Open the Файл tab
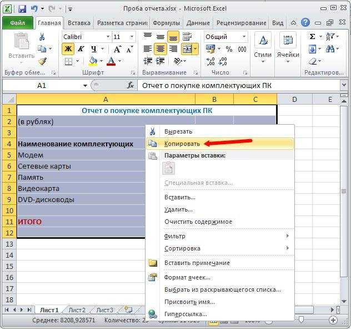The width and height of the screenshot is (351, 329). [x=18, y=23]
